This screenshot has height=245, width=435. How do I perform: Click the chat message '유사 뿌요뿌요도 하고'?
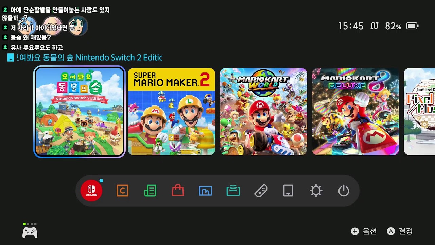[37, 47]
